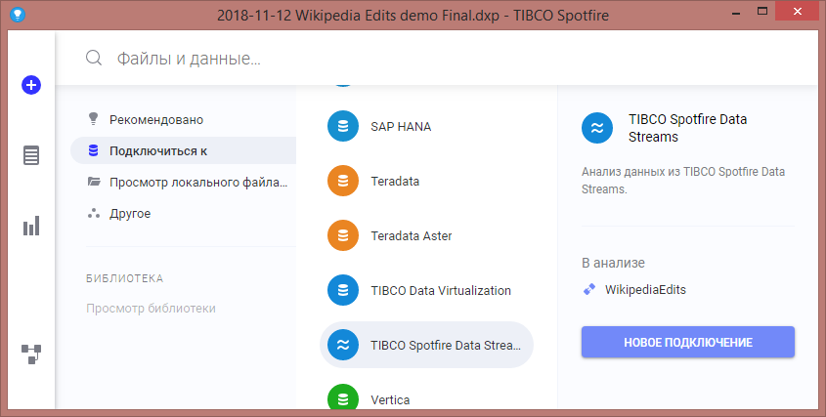The width and height of the screenshot is (826, 417).
Task: Click the TIBCO Data Virtualization icon
Action: [343, 290]
